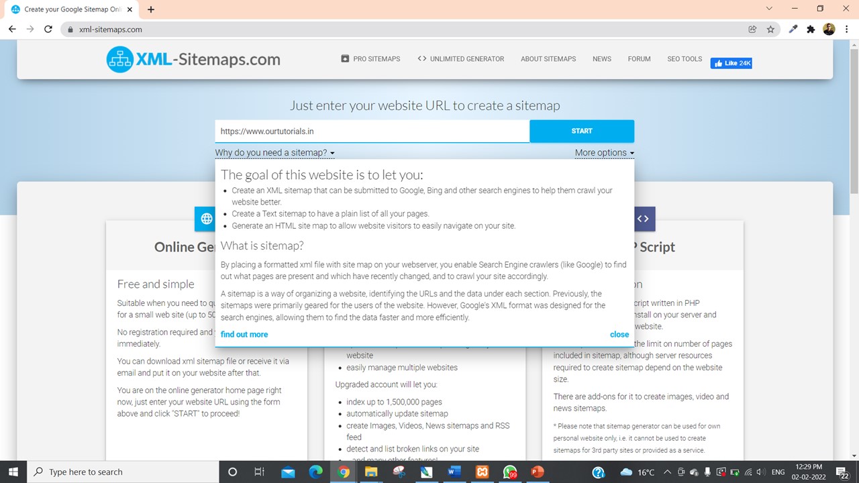This screenshot has width=859, height=483.
Task: Go back to the previous page
Action: tap(12, 29)
